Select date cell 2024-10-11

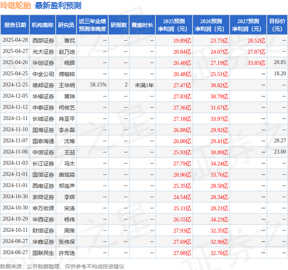click(x=15, y=230)
